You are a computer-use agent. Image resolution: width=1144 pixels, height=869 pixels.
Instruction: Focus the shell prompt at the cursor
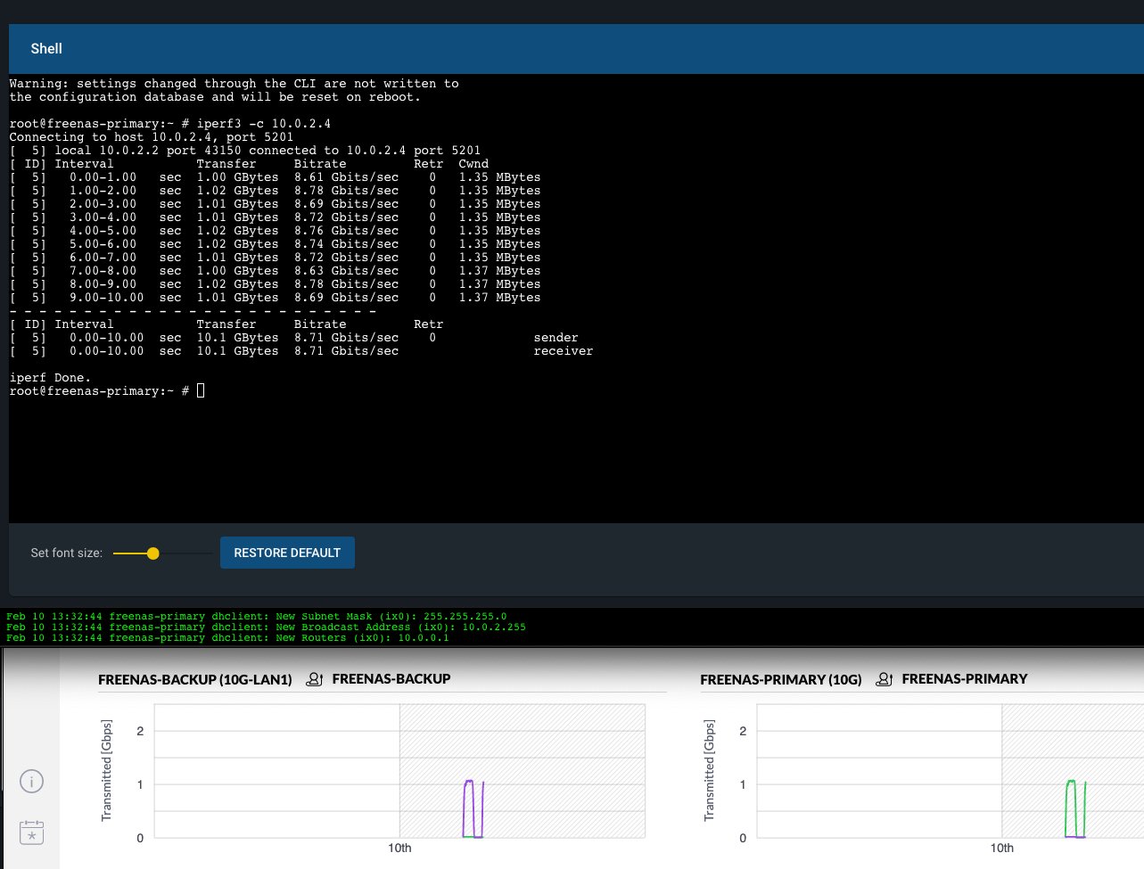[201, 390]
